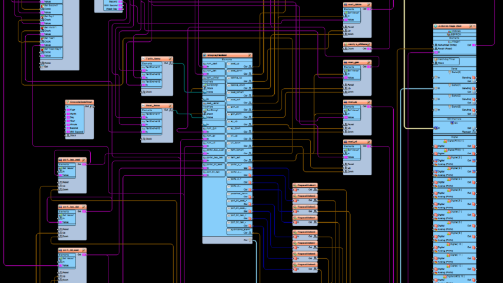503x283 pixels.
Task: Open the wrench editor on reset_ay counter
Action: click(x=369, y=102)
